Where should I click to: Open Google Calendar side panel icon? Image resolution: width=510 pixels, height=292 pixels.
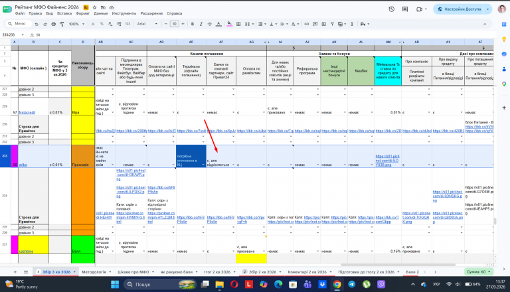tap(504, 25)
